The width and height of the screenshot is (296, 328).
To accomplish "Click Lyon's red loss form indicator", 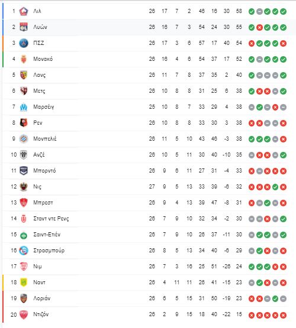I will [259, 27].
